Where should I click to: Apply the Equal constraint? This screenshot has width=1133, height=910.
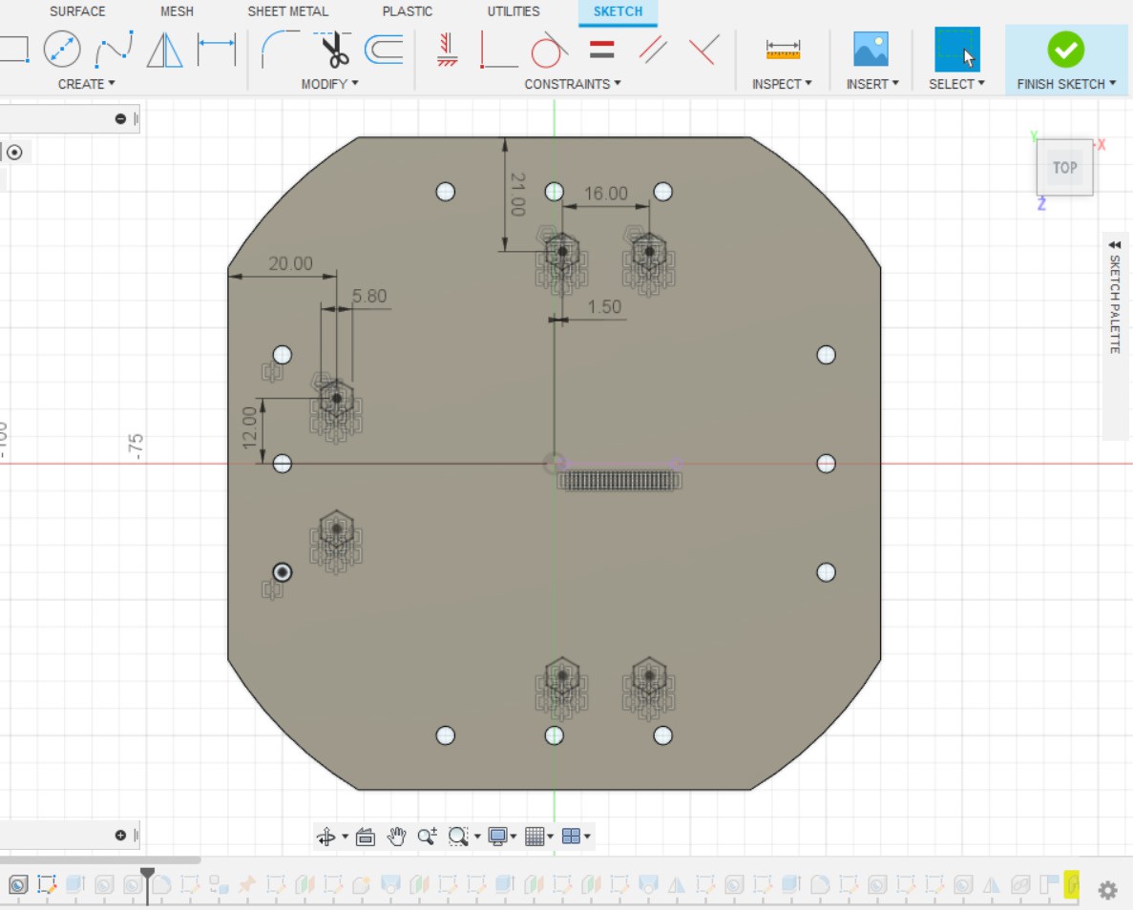(x=601, y=50)
